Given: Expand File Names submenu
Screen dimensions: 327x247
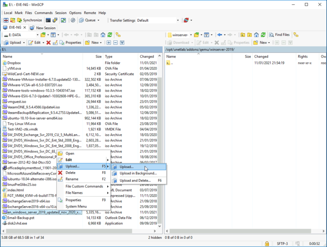Looking at the screenshot, I should (83, 193).
